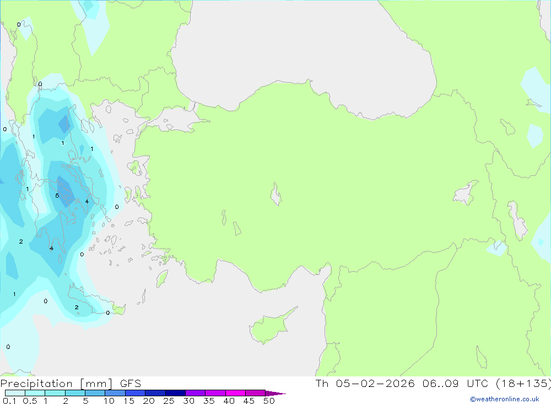Select the 25–30 mm navy legend swatch
Viewport: 551px width, 404px height.
[x=175, y=393]
